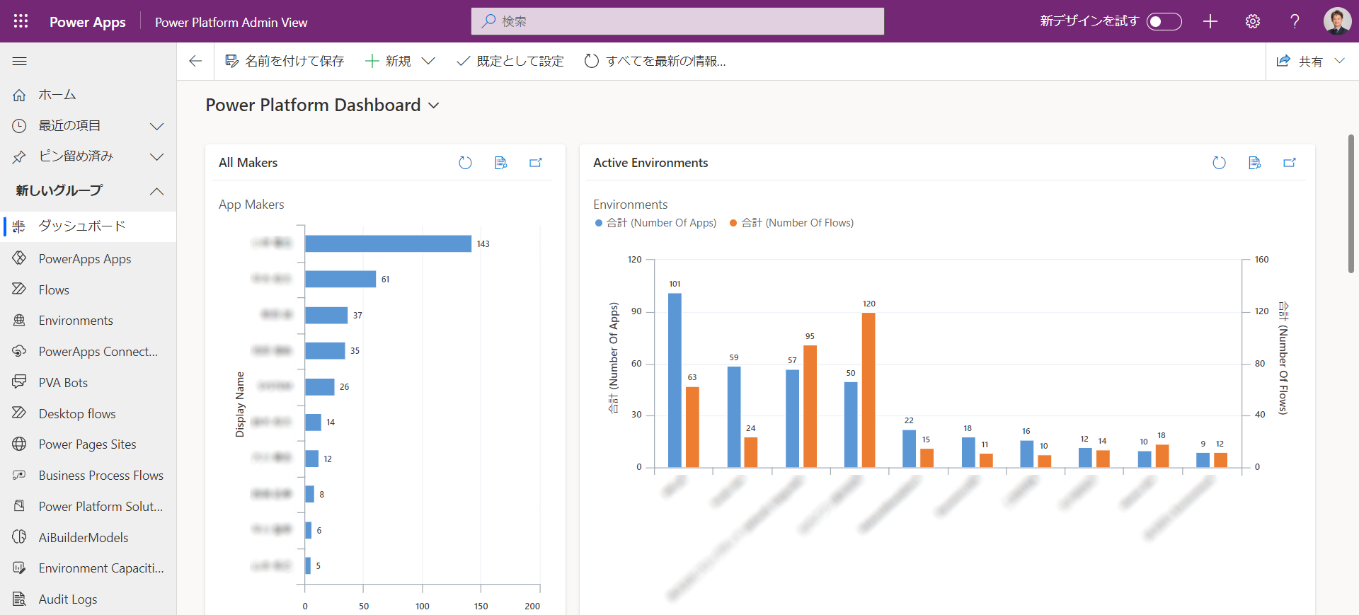This screenshot has width=1359, height=615.
Task: Click 既定として設定 command
Action: (510, 61)
